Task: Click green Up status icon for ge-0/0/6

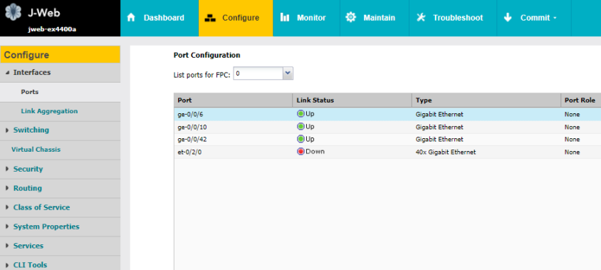Action: 300,114
